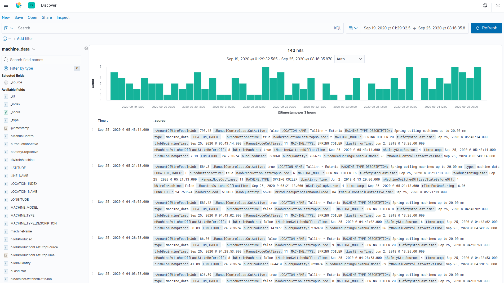Open the green D space avatar
504x283 pixels.
(x=32, y=5)
